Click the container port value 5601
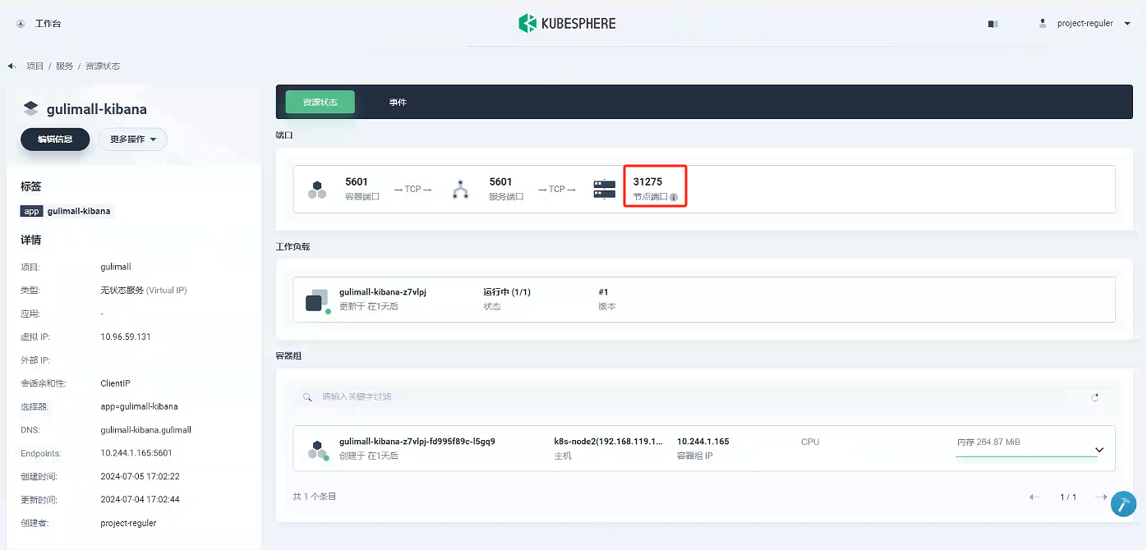The width and height of the screenshot is (1147, 550). point(357,181)
